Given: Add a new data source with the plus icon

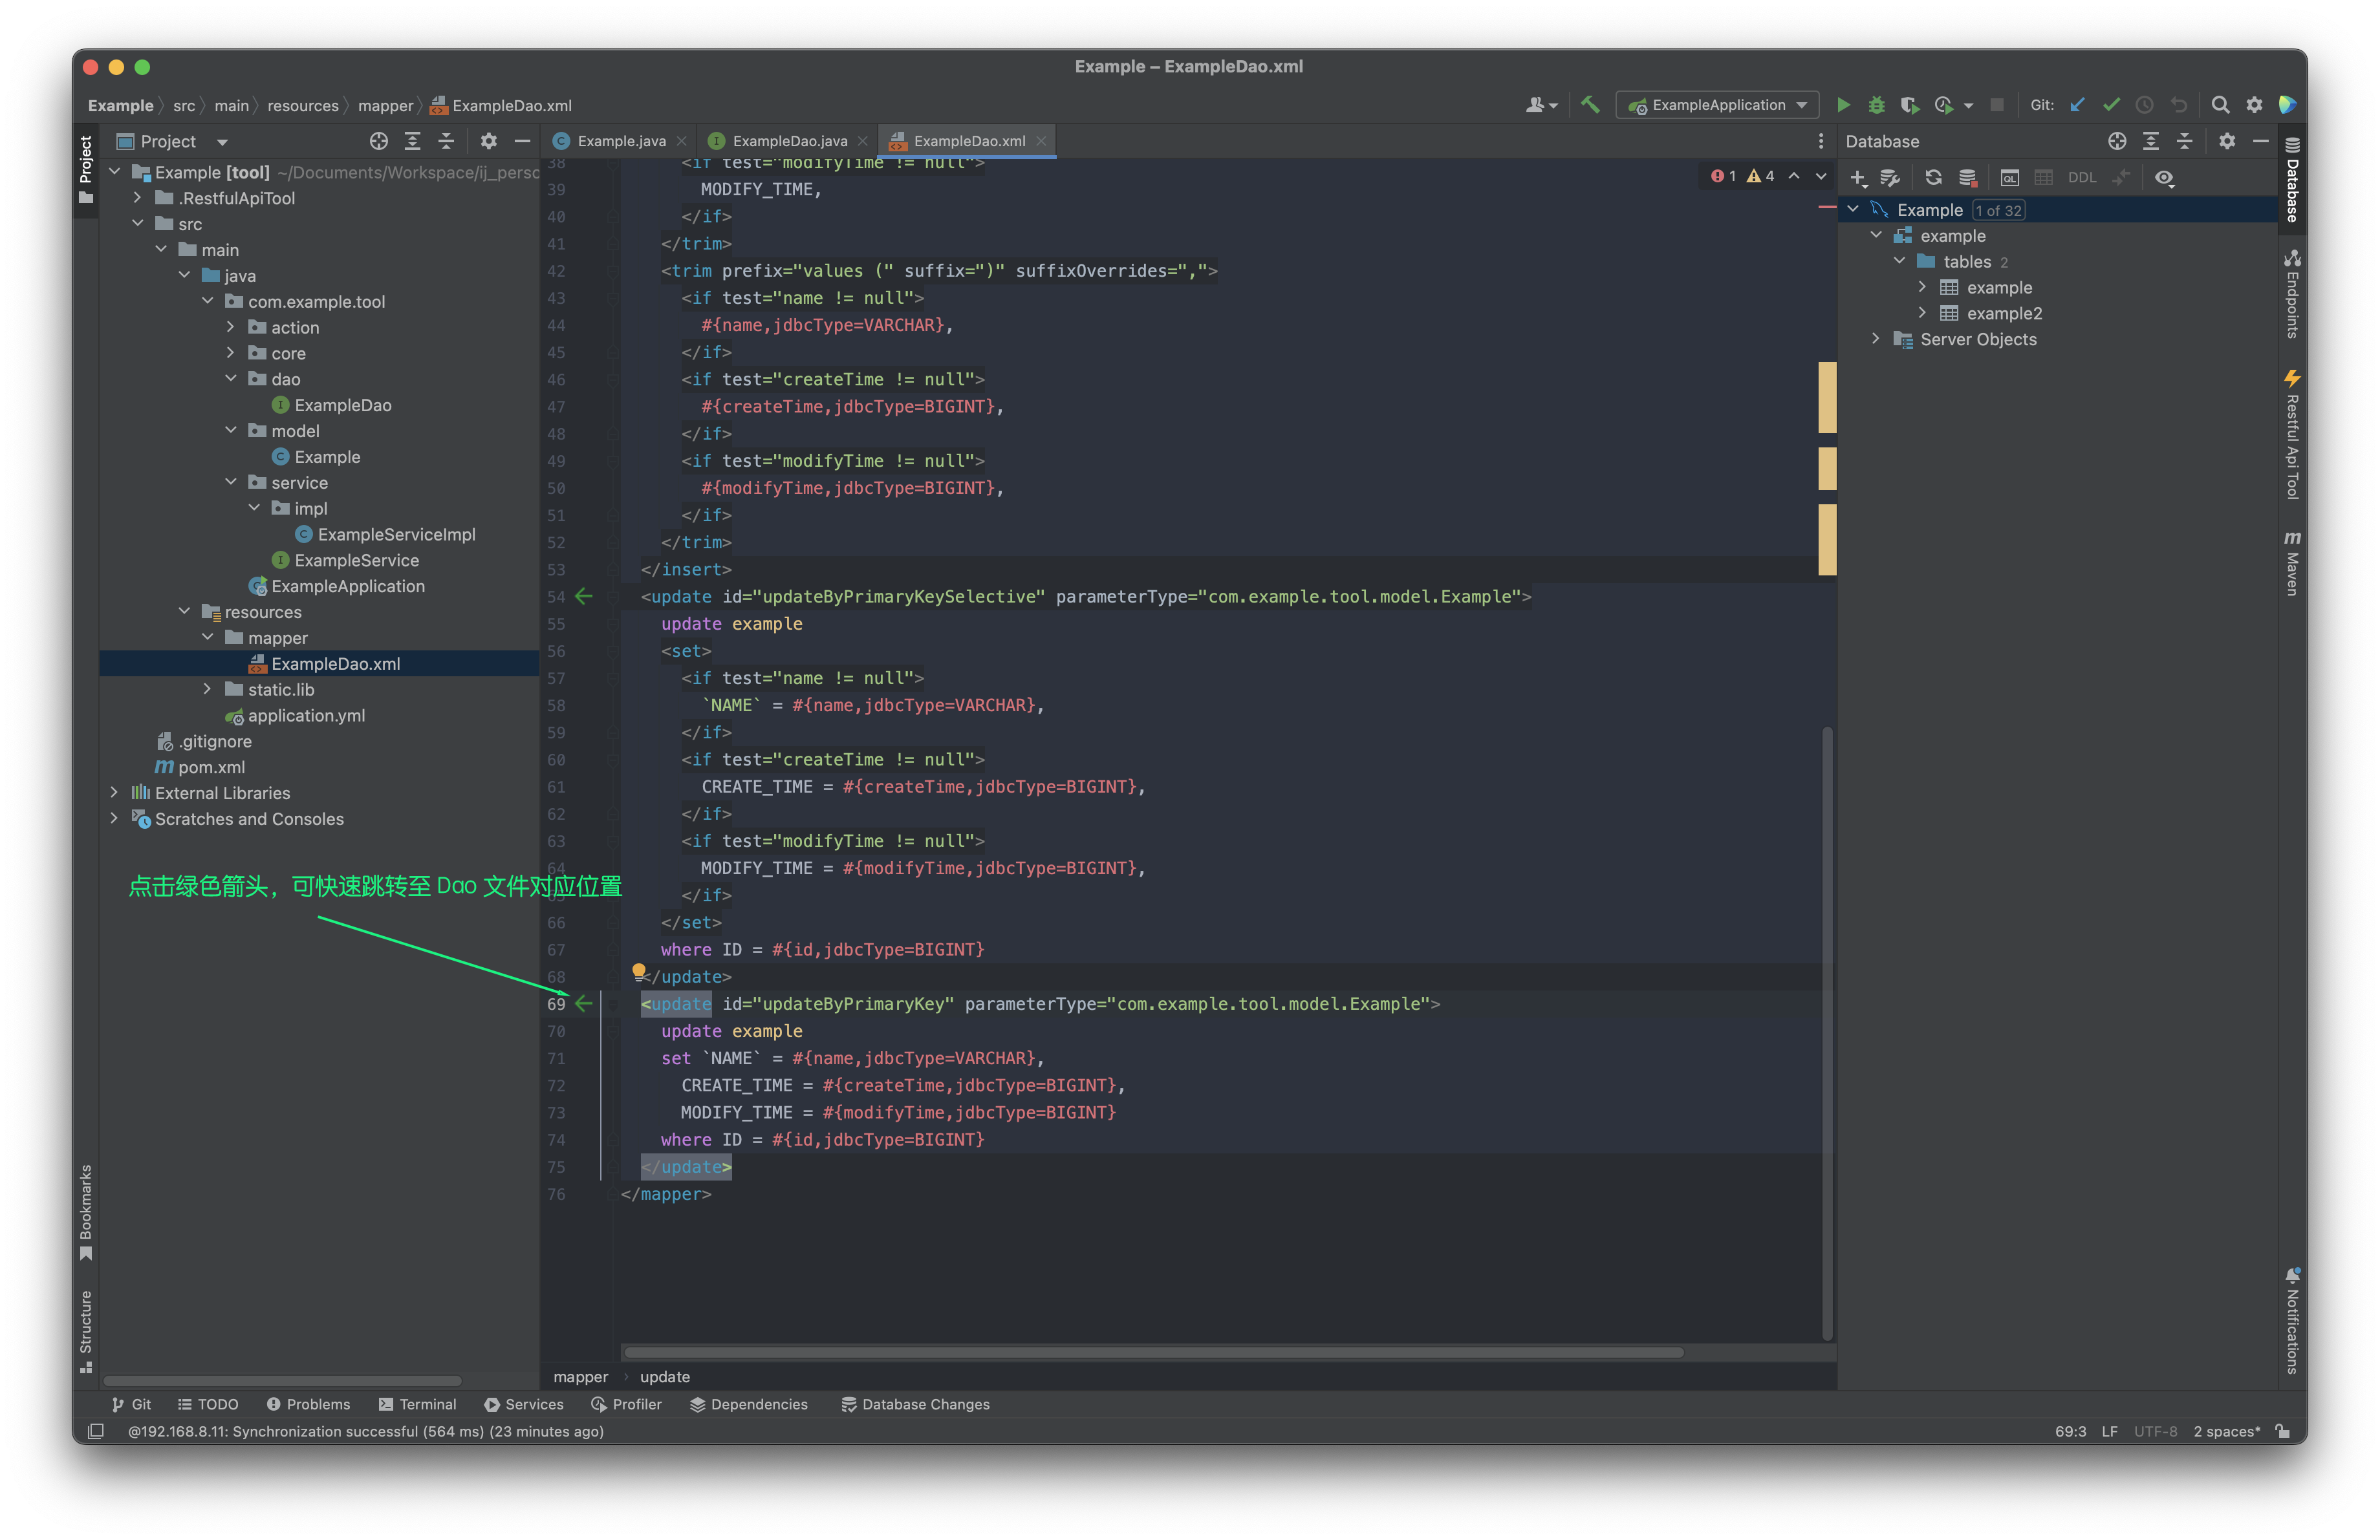Looking at the screenshot, I should (x=1857, y=177).
